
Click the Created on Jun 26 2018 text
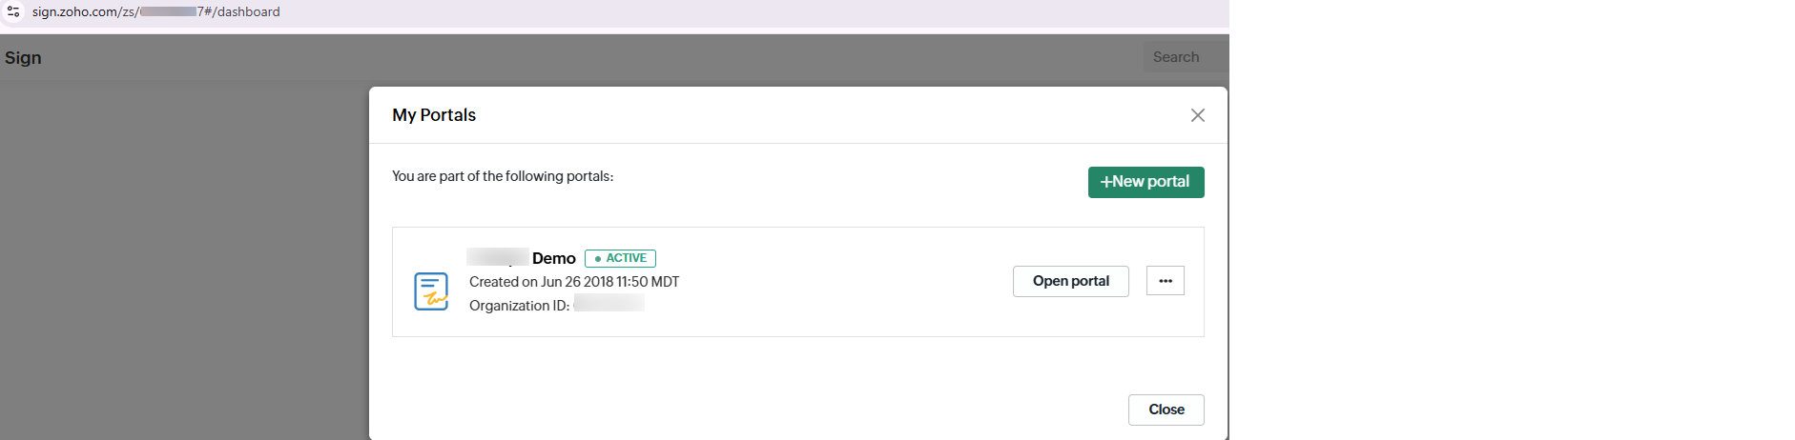pyautogui.click(x=573, y=282)
